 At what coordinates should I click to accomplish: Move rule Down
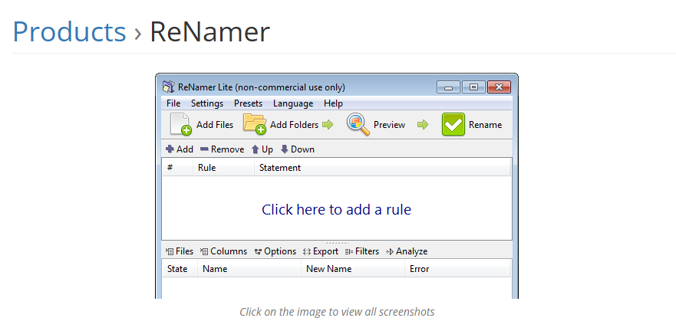[298, 149]
